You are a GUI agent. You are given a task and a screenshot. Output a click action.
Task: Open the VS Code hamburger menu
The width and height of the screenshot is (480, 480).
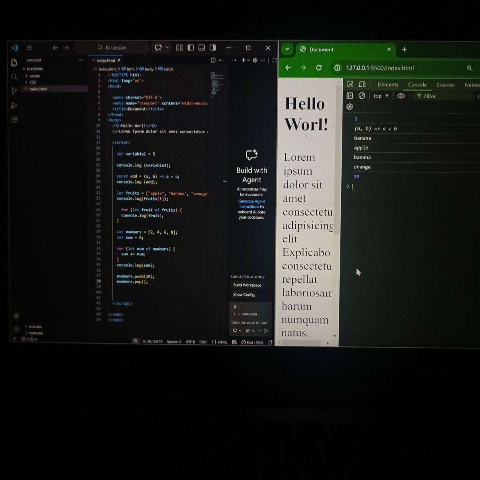click(x=29, y=48)
